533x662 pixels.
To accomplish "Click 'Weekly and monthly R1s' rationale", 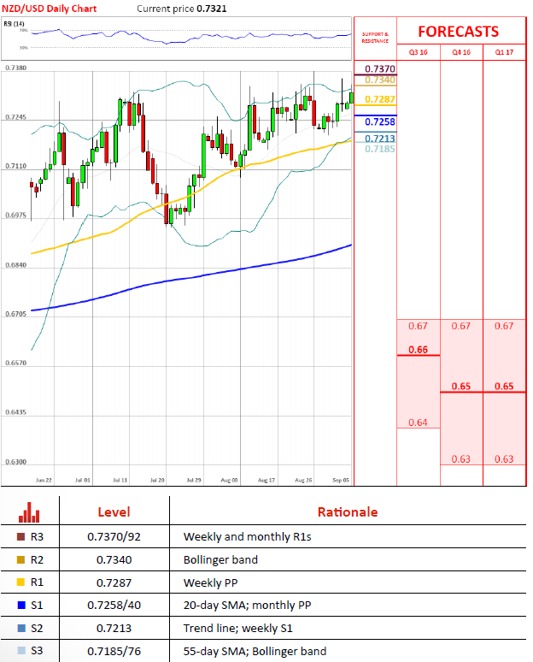I will 247,536.
